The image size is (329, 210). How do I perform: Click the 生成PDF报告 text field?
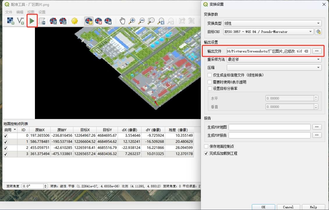point(269,135)
